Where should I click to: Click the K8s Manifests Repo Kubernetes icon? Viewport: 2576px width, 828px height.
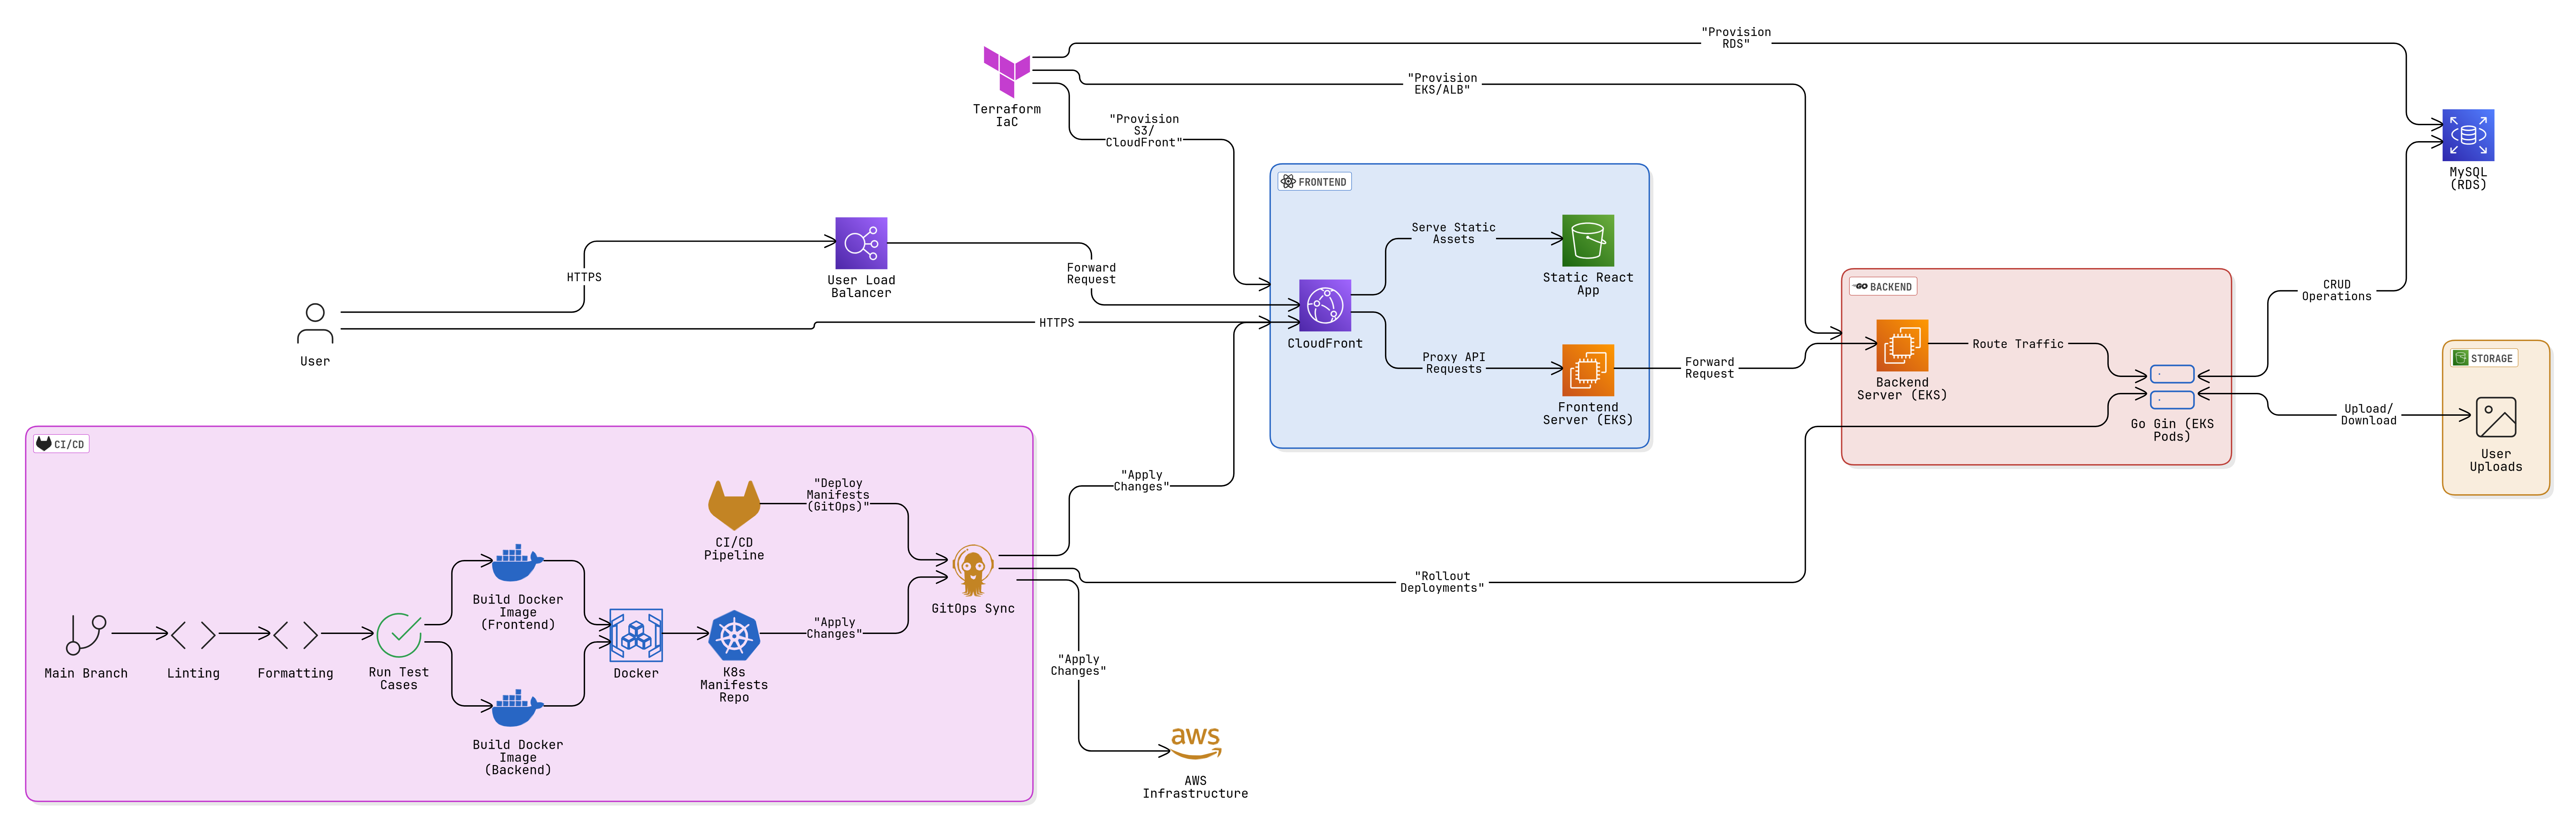(x=734, y=636)
